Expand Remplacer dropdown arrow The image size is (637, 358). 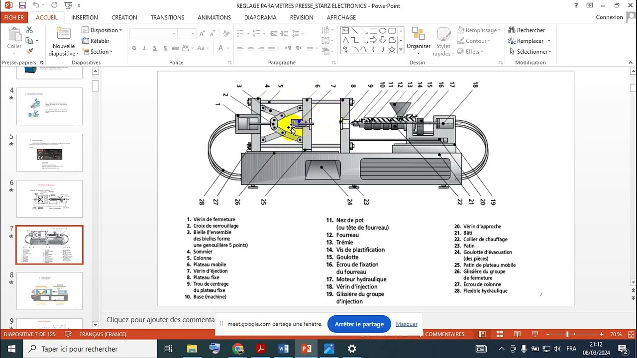[x=549, y=41]
